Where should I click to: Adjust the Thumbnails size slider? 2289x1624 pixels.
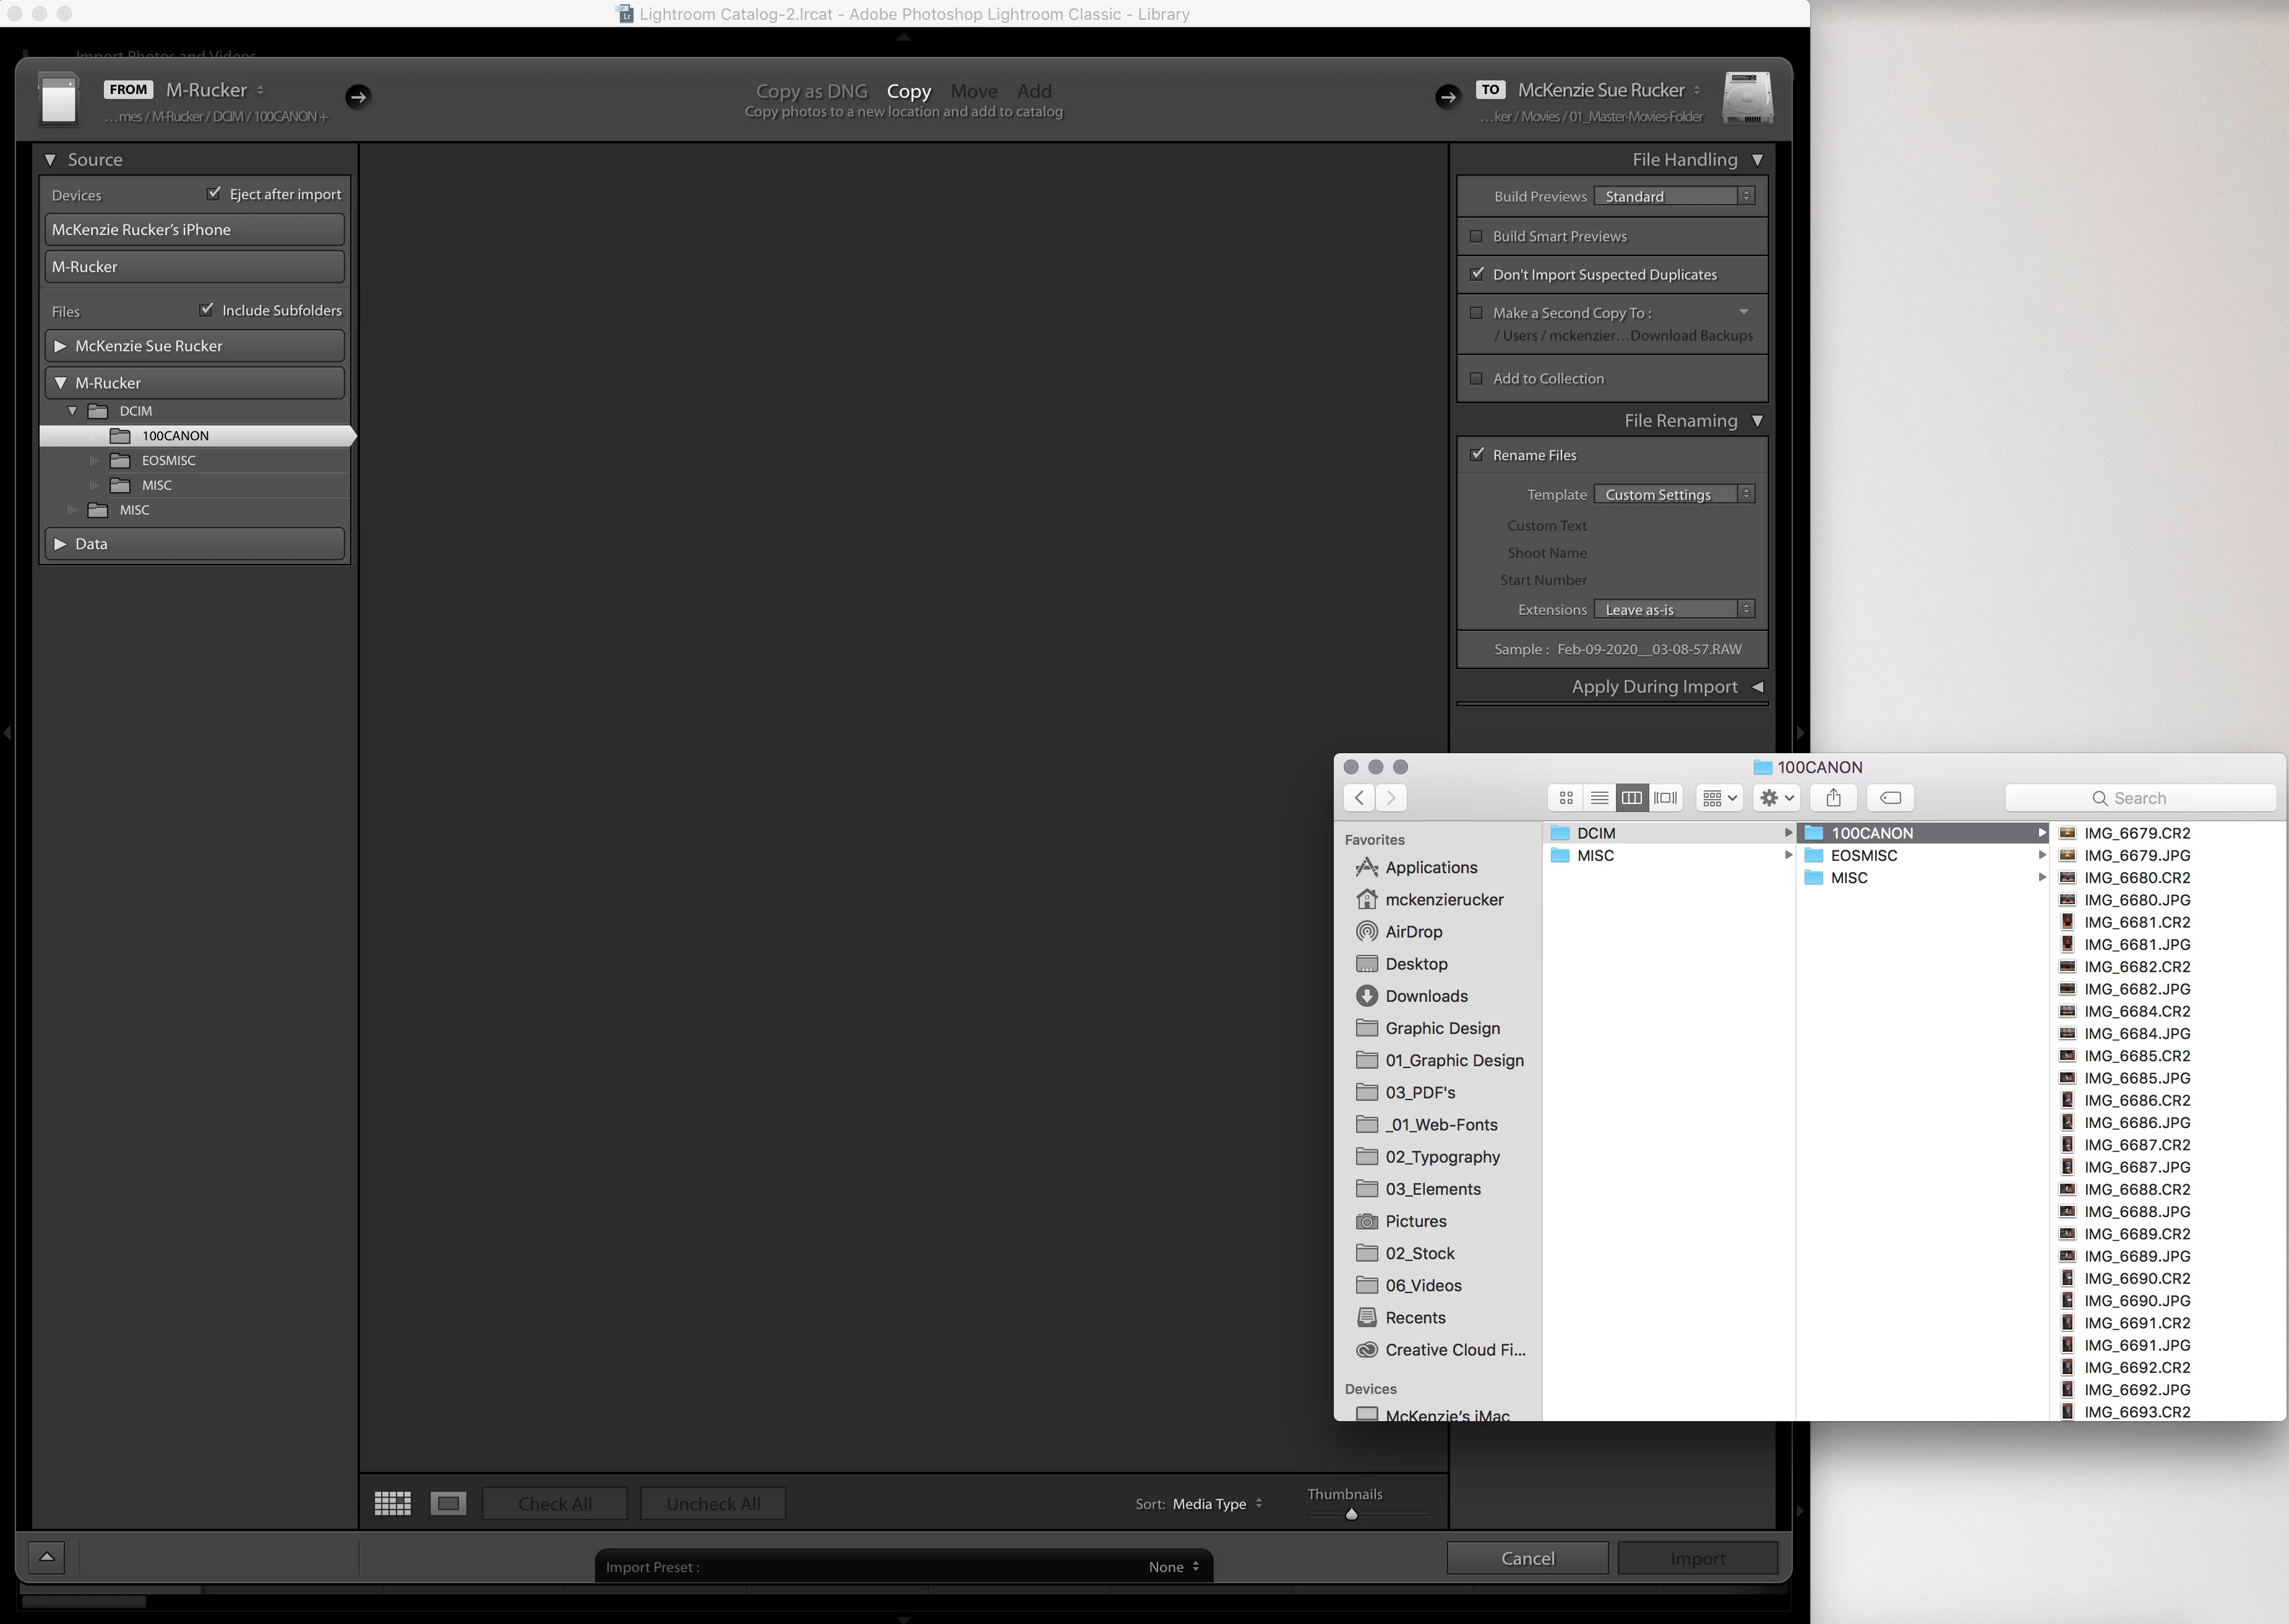pos(1352,1514)
